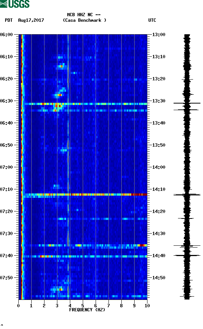Screen dimensions: 203x329
Task: Click the '14:10' UTC time label
Action: click(x=159, y=189)
